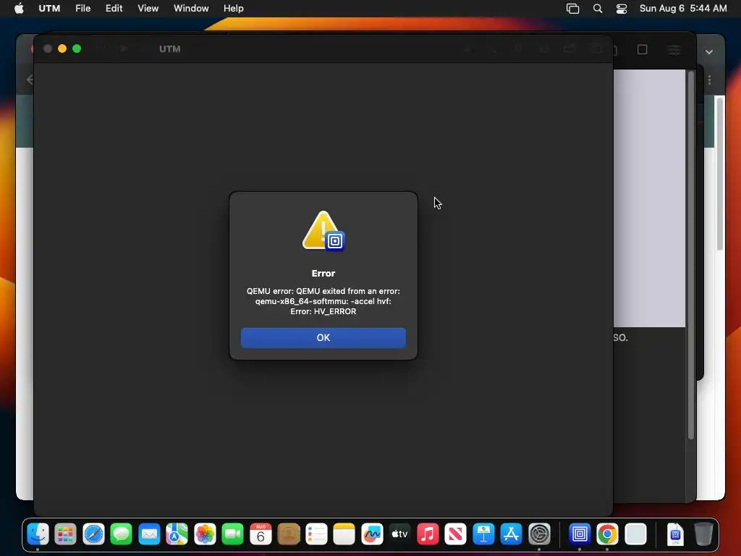Image resolution: width=741 pixels, height=556 pixels.
Task: Open the File menu
Action: [x=82, y=9]
